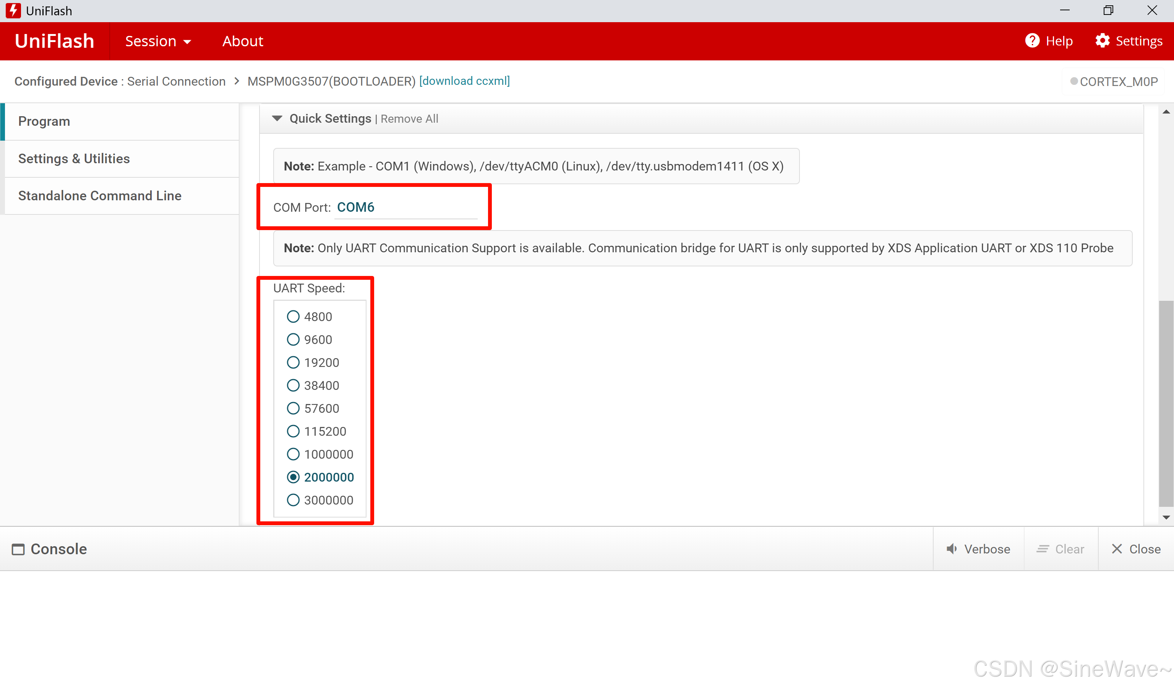Click the Clear console button label
Viewport: 1174px width, 688px height.
tap(1069, 549)
